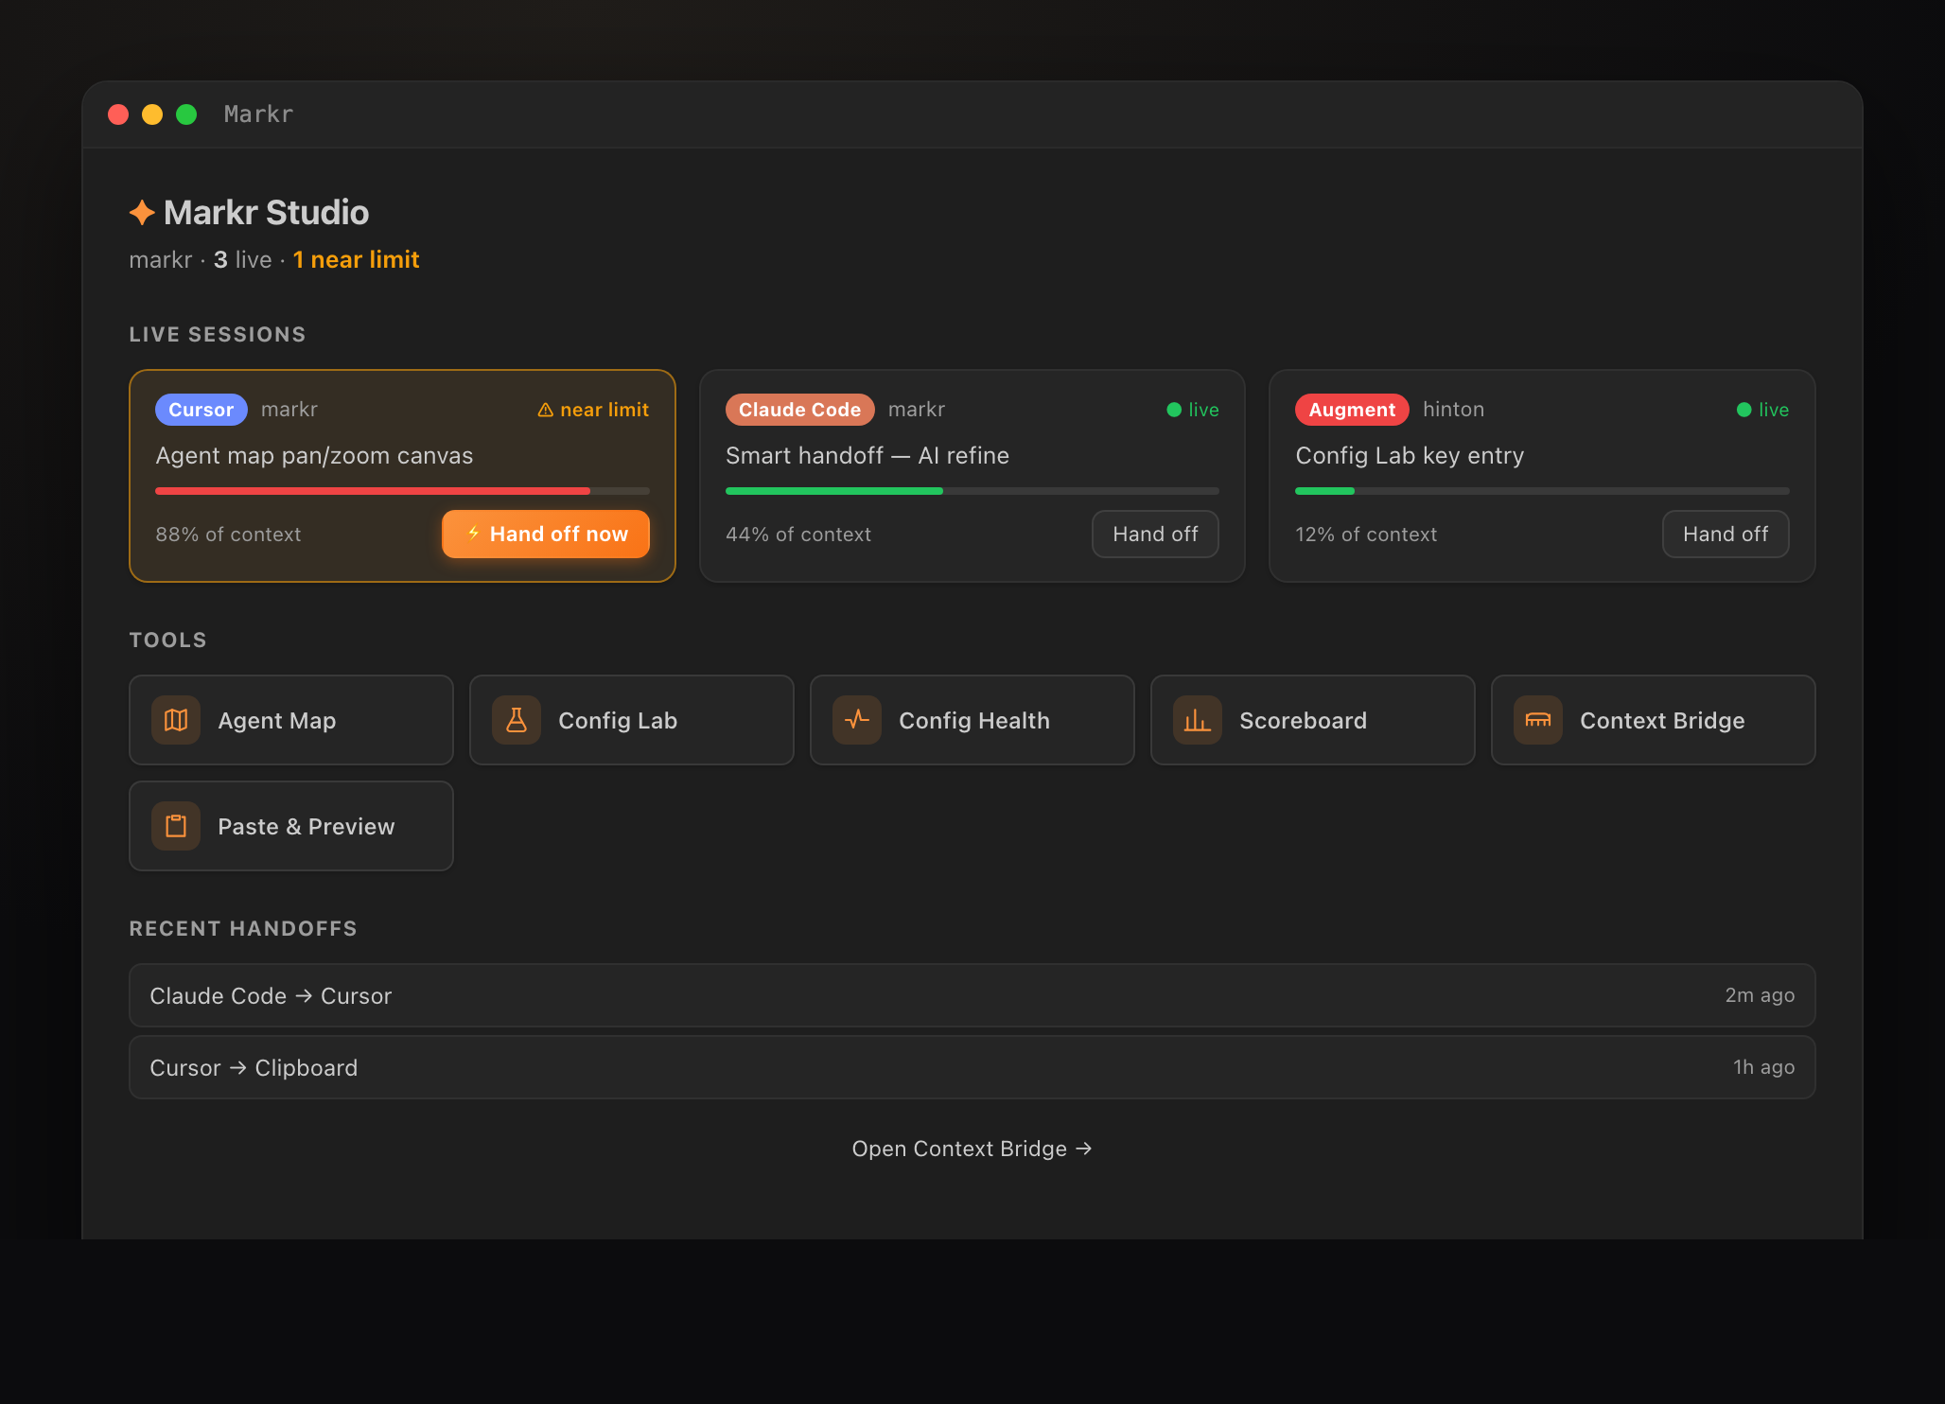
Task: Open the Config Lab tool
Action: click(632, 720)
